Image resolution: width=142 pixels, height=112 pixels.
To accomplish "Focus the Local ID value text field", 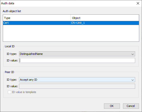I will click(77, 60).
